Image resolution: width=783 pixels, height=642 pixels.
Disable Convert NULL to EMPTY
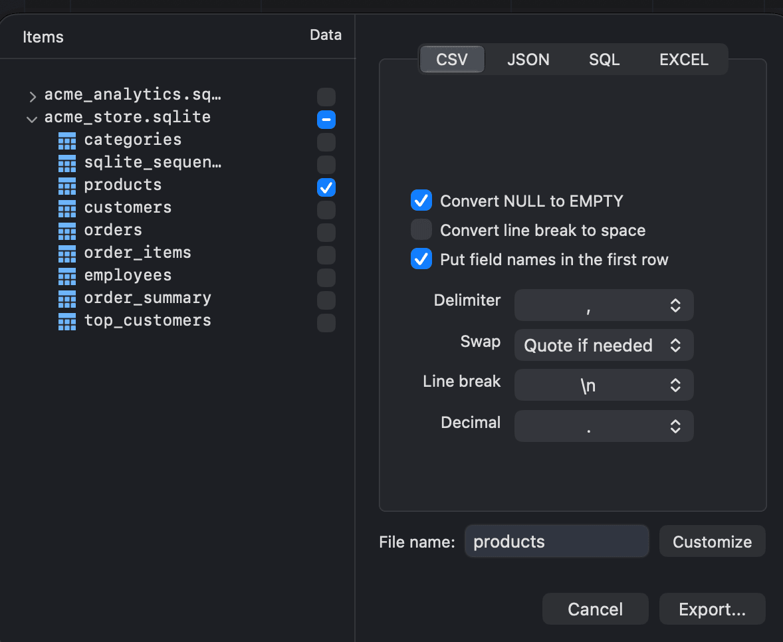[421, 201]
